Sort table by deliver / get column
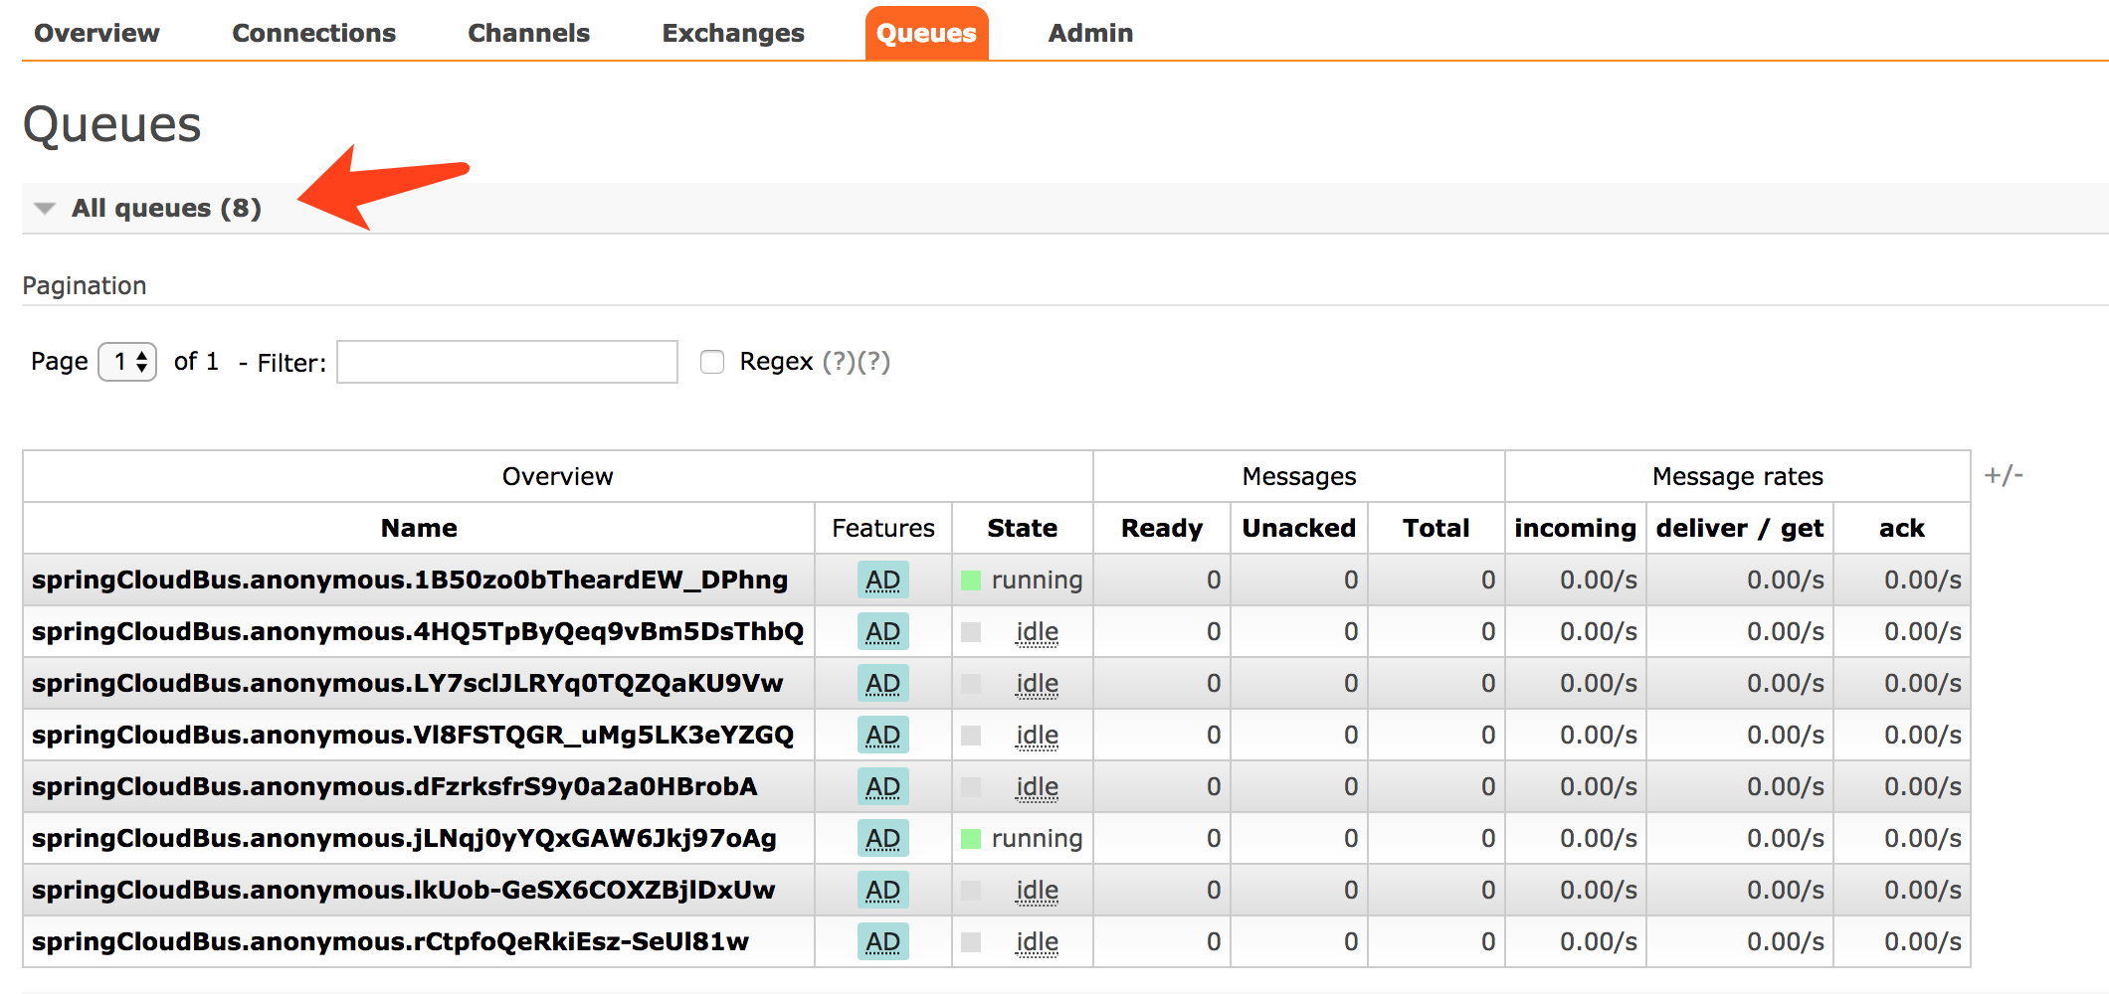This screenshot has width=2109, height=994. [1740, 528]
